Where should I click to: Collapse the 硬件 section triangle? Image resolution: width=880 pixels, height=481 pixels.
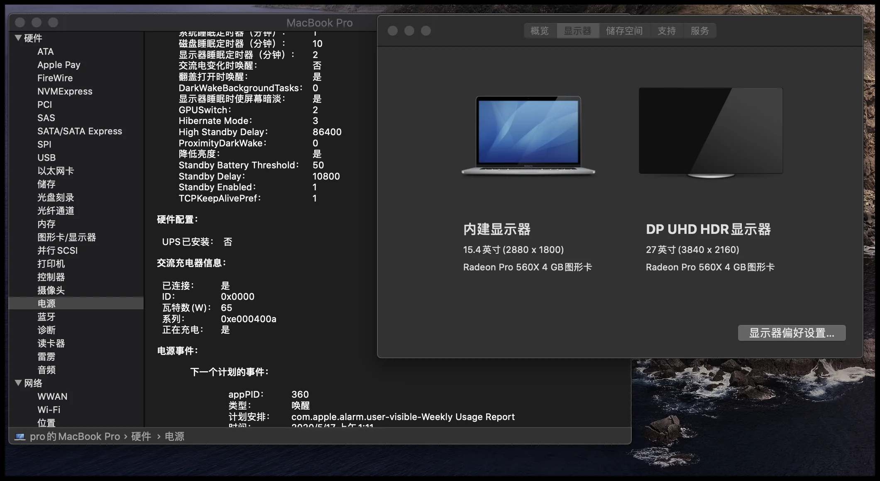click(18, 38)
